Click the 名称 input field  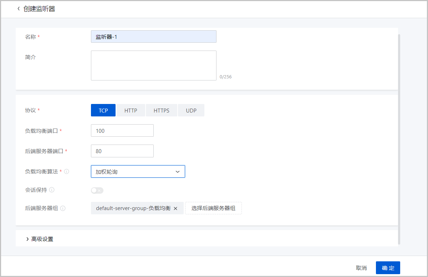click(153, 37)
